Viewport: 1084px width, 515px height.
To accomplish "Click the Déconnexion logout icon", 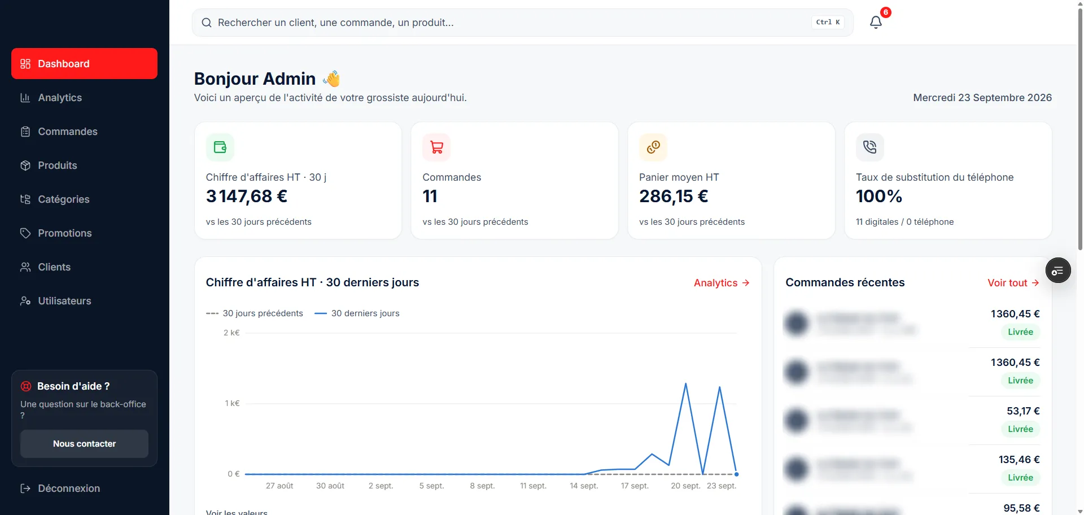I will [x=25, y=488].
